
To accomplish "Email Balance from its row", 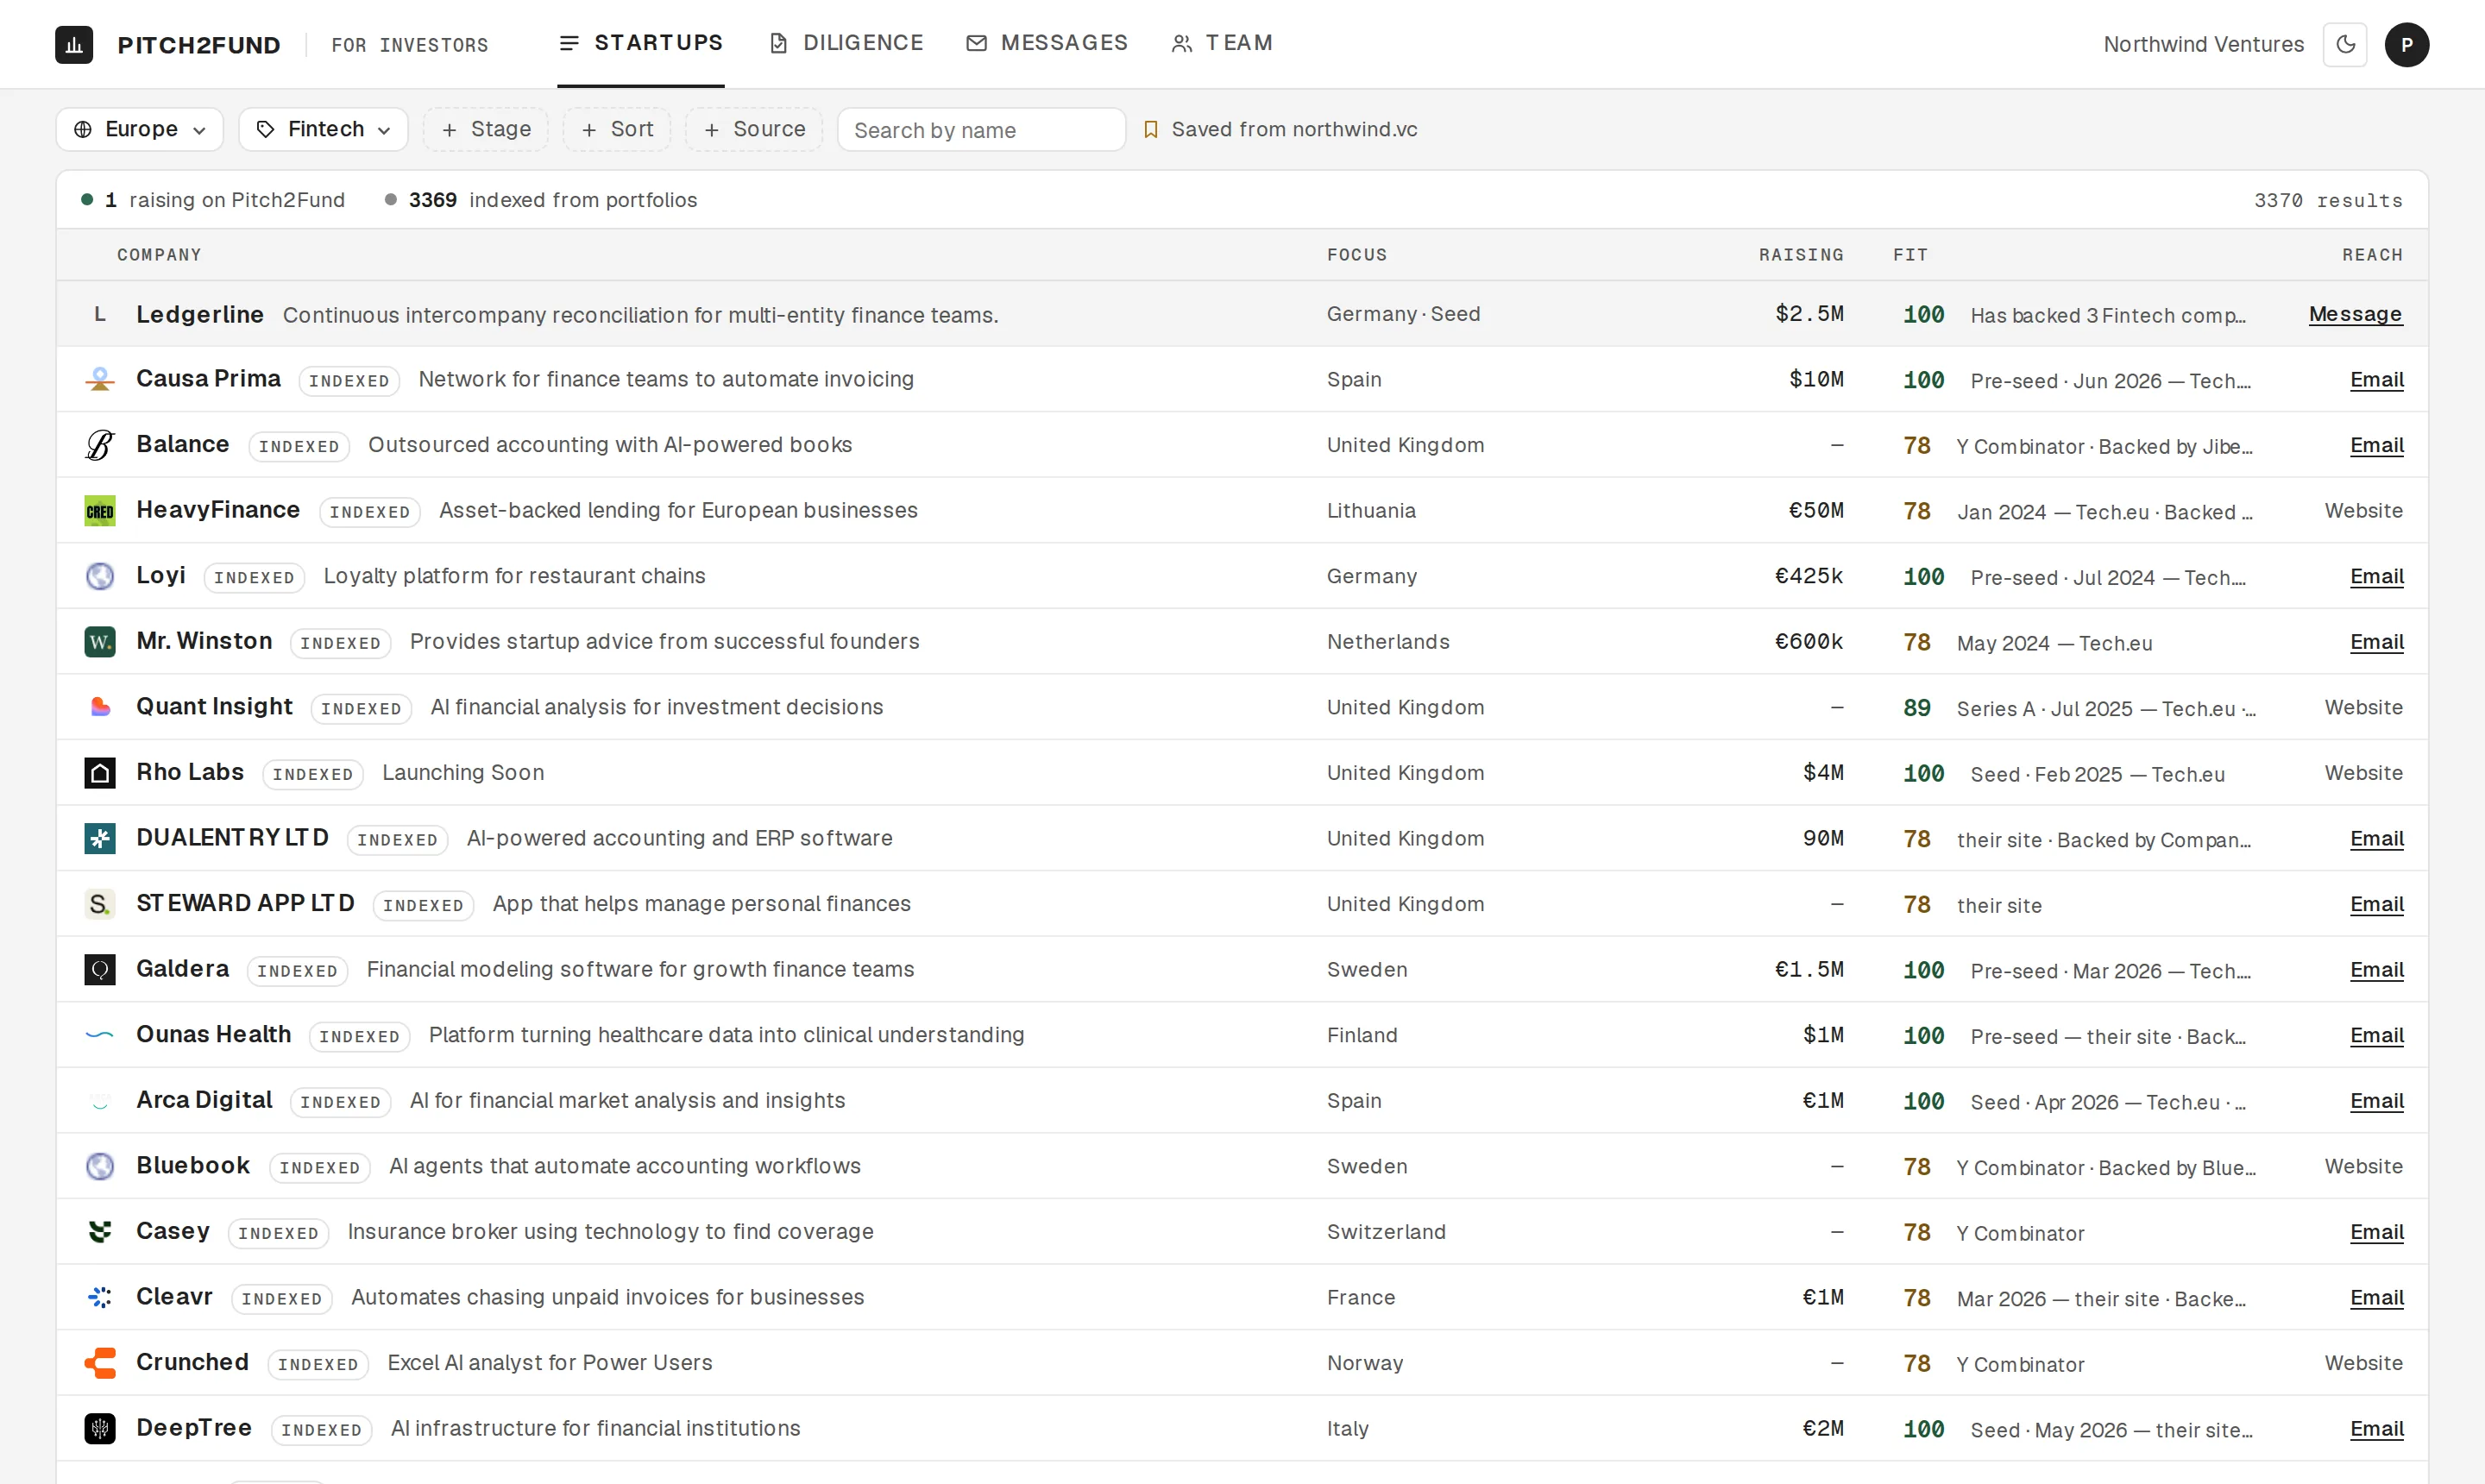I will [2376, 445].
